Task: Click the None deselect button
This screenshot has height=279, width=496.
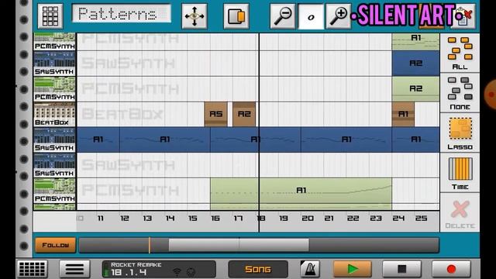Action: (x=460, y=93)
